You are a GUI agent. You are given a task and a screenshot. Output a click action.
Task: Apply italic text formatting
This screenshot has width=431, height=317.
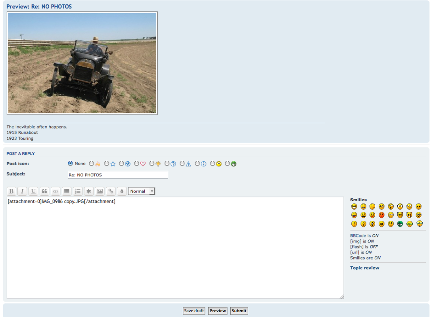click(x=22, y=191)
